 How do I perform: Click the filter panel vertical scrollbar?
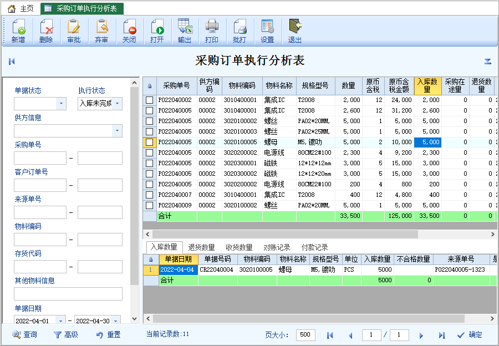[134, 186]
